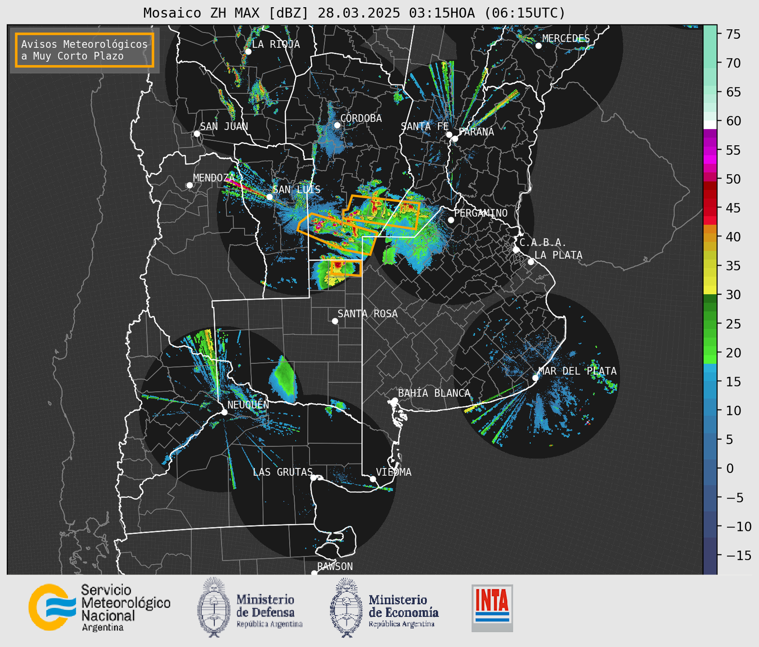Click the MENDOZA city marker
Screen dimensions: 759x647
(x=189, y=185)
